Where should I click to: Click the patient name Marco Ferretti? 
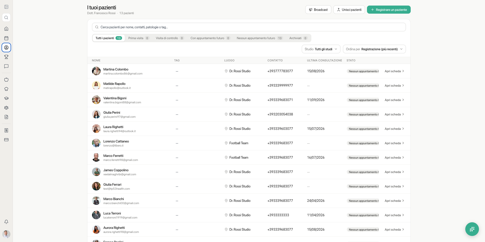pos(113,156)
